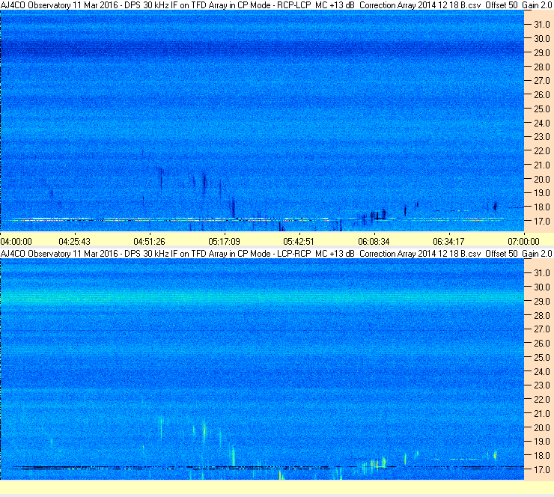This screenshot has height=497, width=554.
Task: Click 25.0 frequency label in LCP-RCP chart
Action: pyautogui.click(x=541, y=358)
